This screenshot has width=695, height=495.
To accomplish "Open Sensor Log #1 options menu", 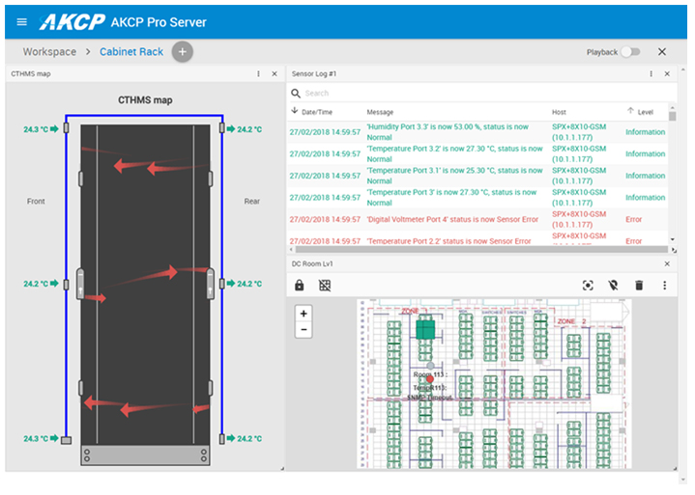I will [x=651, y=74].
